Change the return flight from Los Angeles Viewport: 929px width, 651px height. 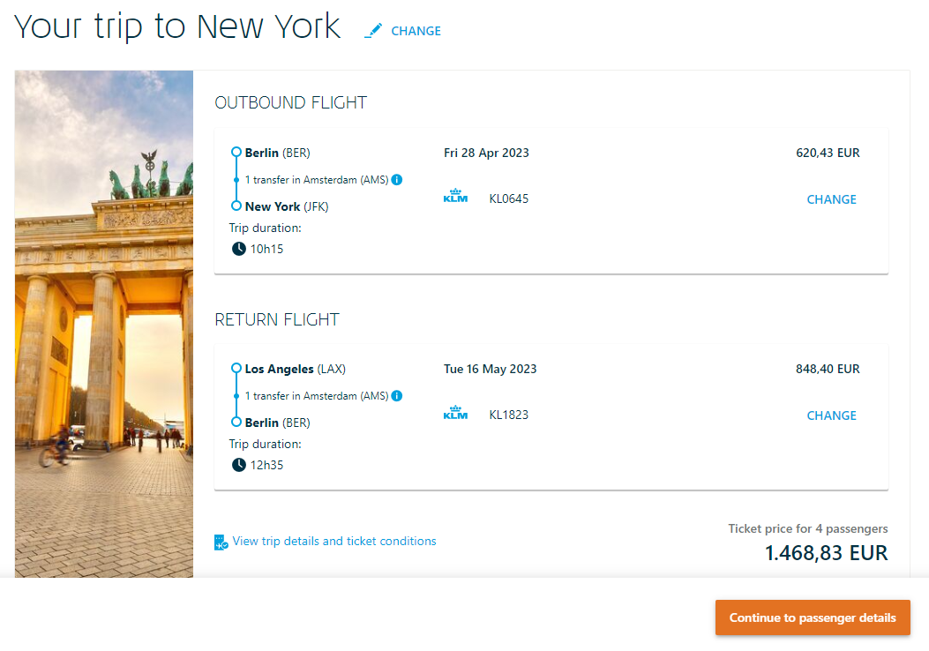click(x=831, y=415)
